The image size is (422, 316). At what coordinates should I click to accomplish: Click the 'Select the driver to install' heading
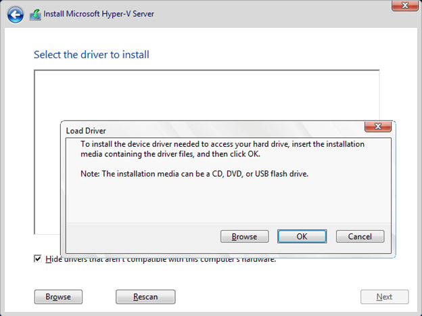tap(91, 54)
